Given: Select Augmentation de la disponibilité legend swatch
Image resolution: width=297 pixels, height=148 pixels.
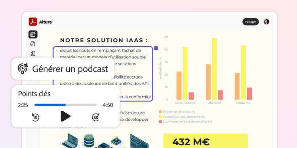Looking at the screenshot, I should pyautogui.click(x=160, y=122).
